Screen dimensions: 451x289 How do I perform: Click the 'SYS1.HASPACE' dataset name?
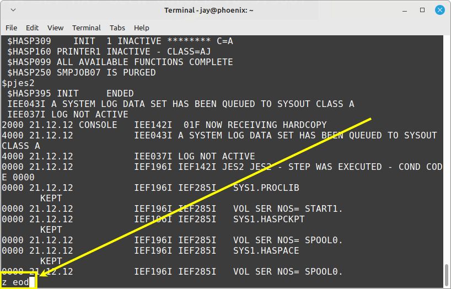[266, 250]
